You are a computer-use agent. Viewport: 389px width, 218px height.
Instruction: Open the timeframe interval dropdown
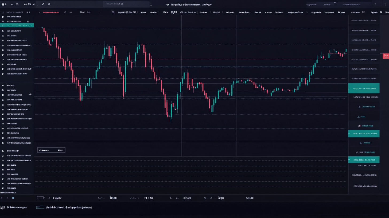pos(82,12)
